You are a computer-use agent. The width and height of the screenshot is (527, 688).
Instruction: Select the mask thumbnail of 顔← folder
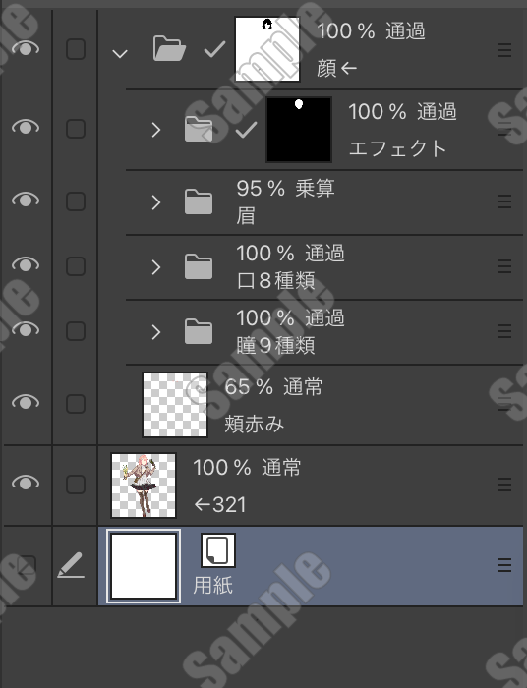tap(267, 49)
